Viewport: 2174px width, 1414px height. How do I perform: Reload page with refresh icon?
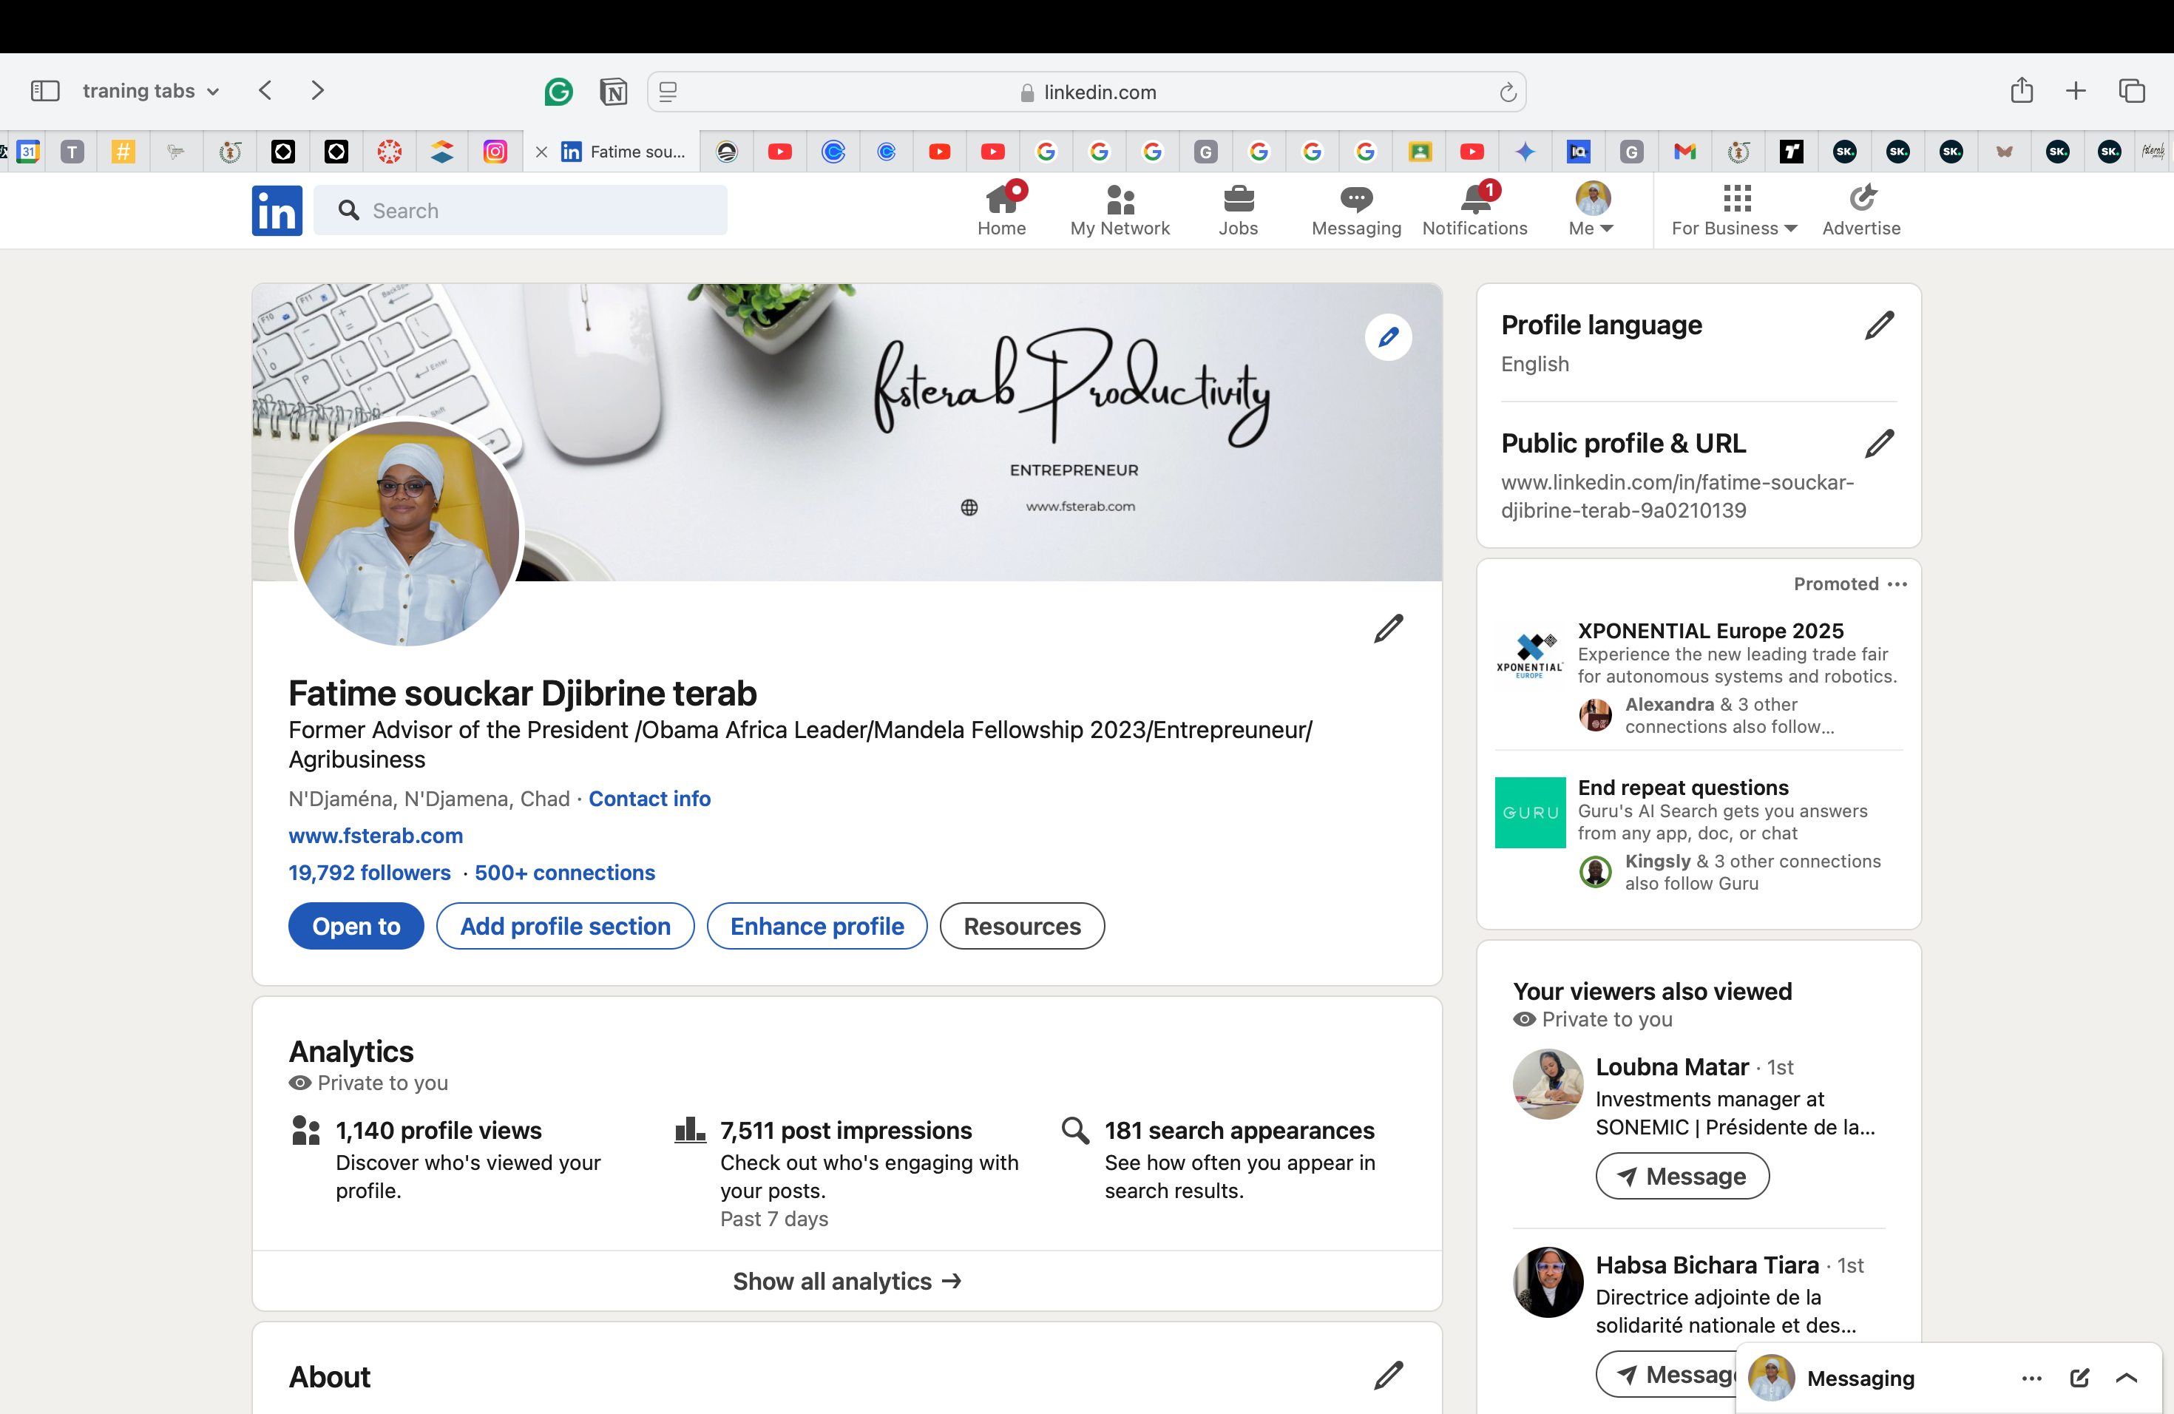tap(1507, 92)
